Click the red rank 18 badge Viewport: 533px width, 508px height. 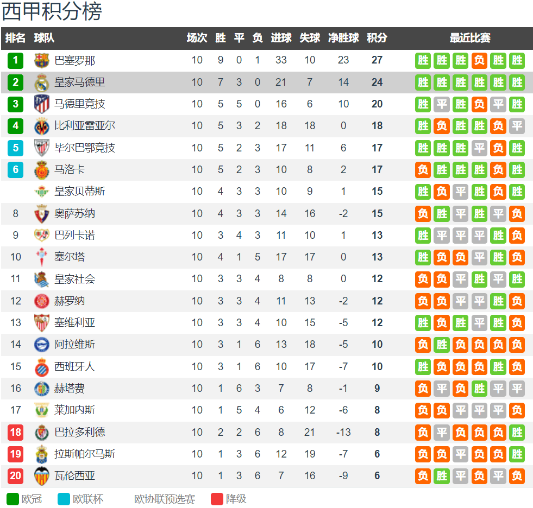click(x=16, y=432)
